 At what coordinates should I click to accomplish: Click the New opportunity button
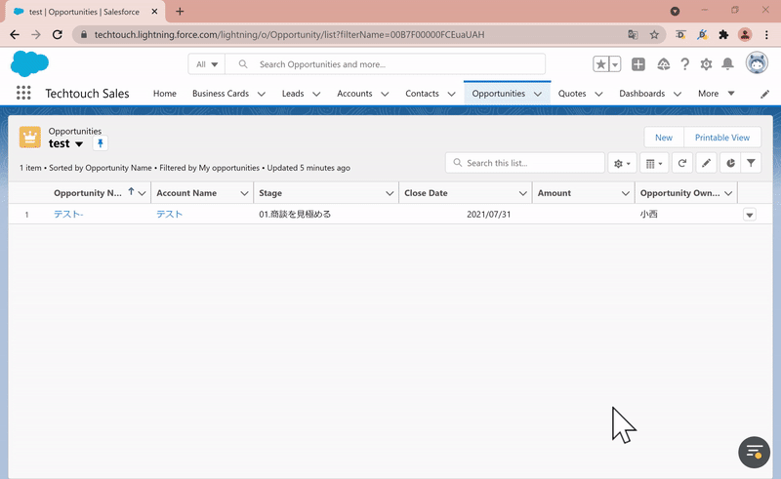coord(663,138)
